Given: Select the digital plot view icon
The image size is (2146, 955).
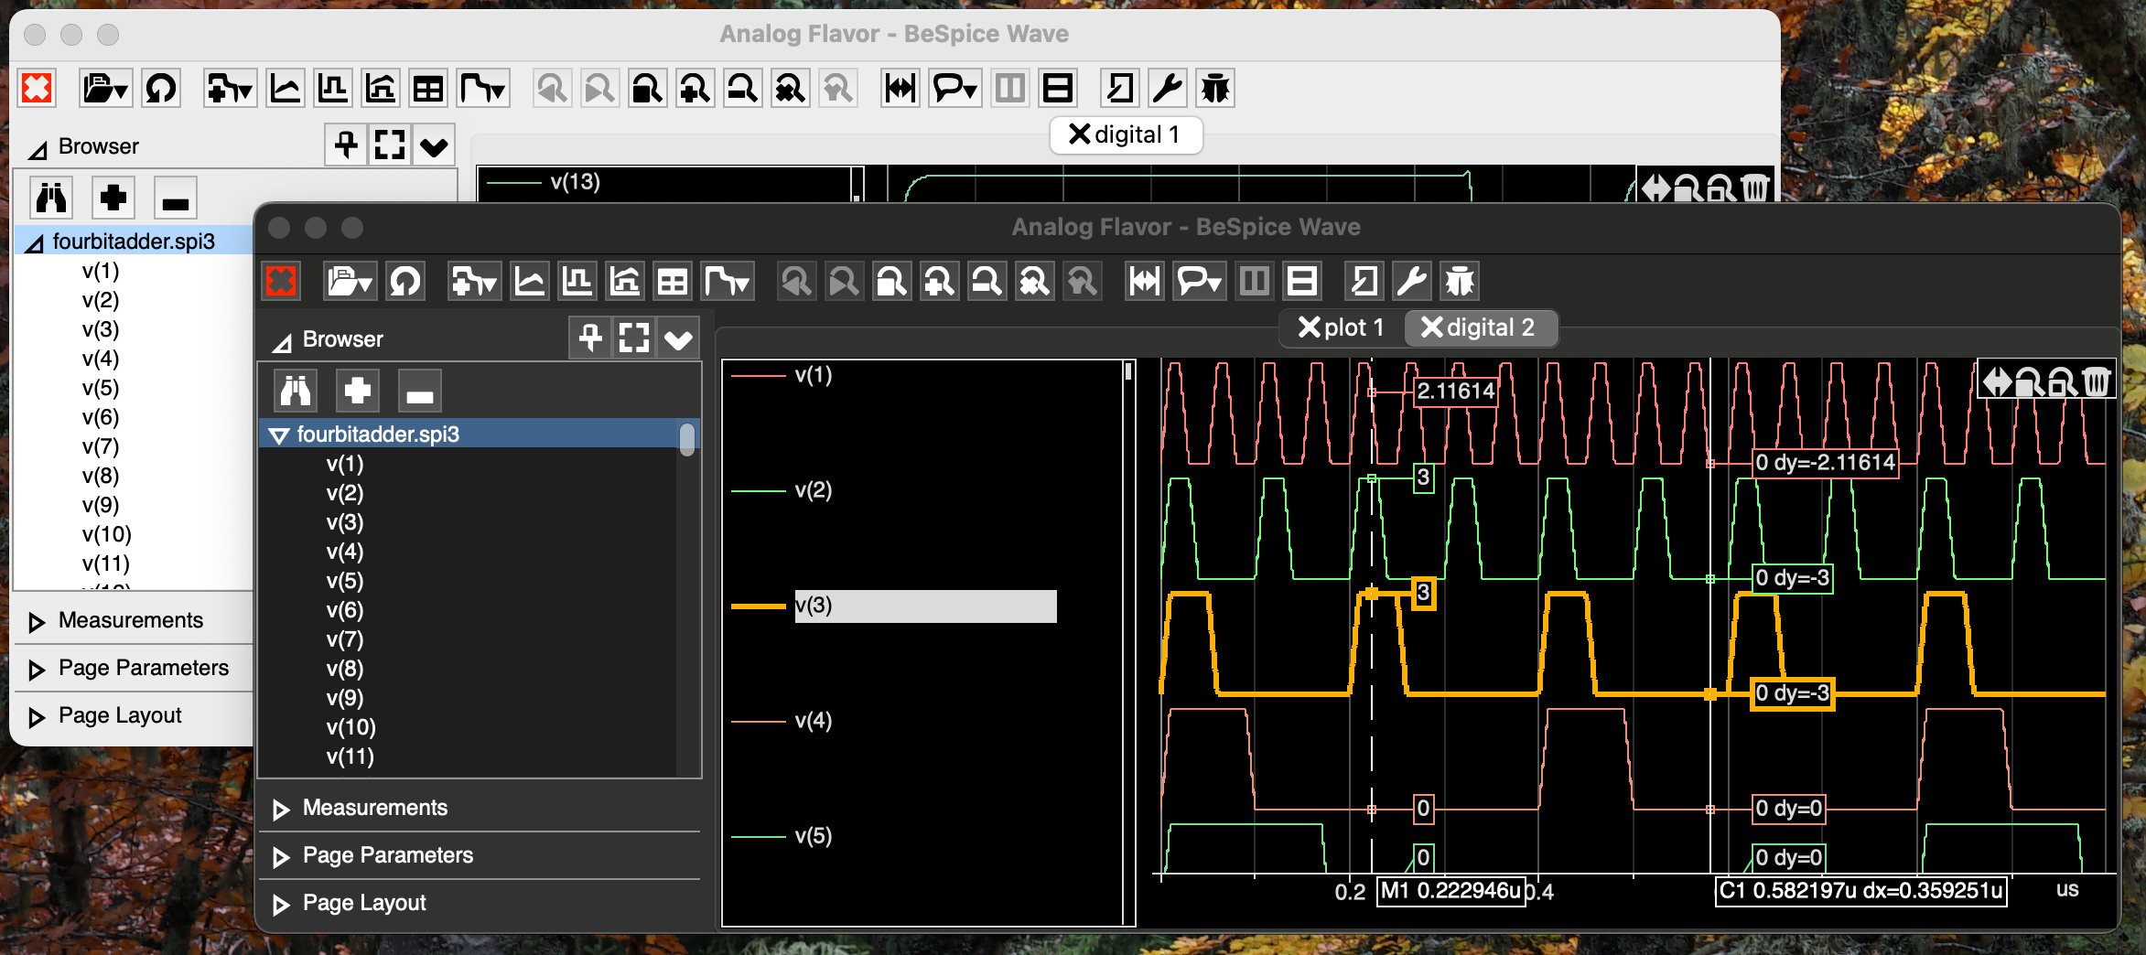Looking at the screenshot, I should click(577, 281).
